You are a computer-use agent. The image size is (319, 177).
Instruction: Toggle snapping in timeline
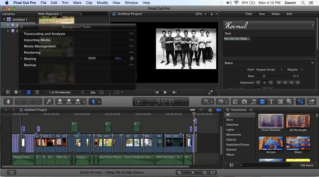[x=219, y=110]
